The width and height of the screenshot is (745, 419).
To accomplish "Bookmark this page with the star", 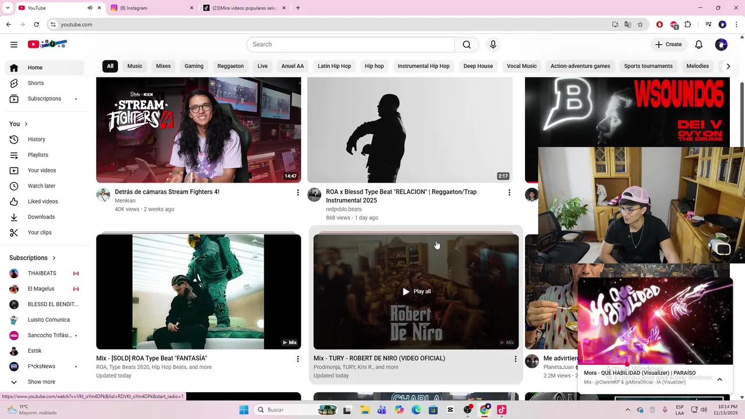I will [x=640, y=24].
